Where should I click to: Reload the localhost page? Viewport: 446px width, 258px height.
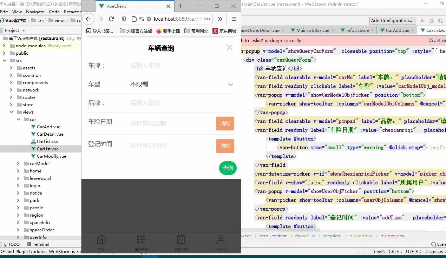111,19
